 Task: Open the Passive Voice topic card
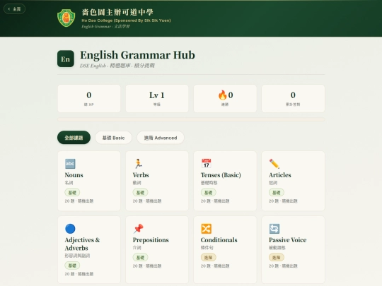click(293, 250)
